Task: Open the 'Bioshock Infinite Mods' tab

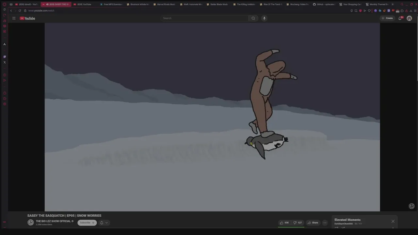Action: pyautogui.click(x=138, y=4)
